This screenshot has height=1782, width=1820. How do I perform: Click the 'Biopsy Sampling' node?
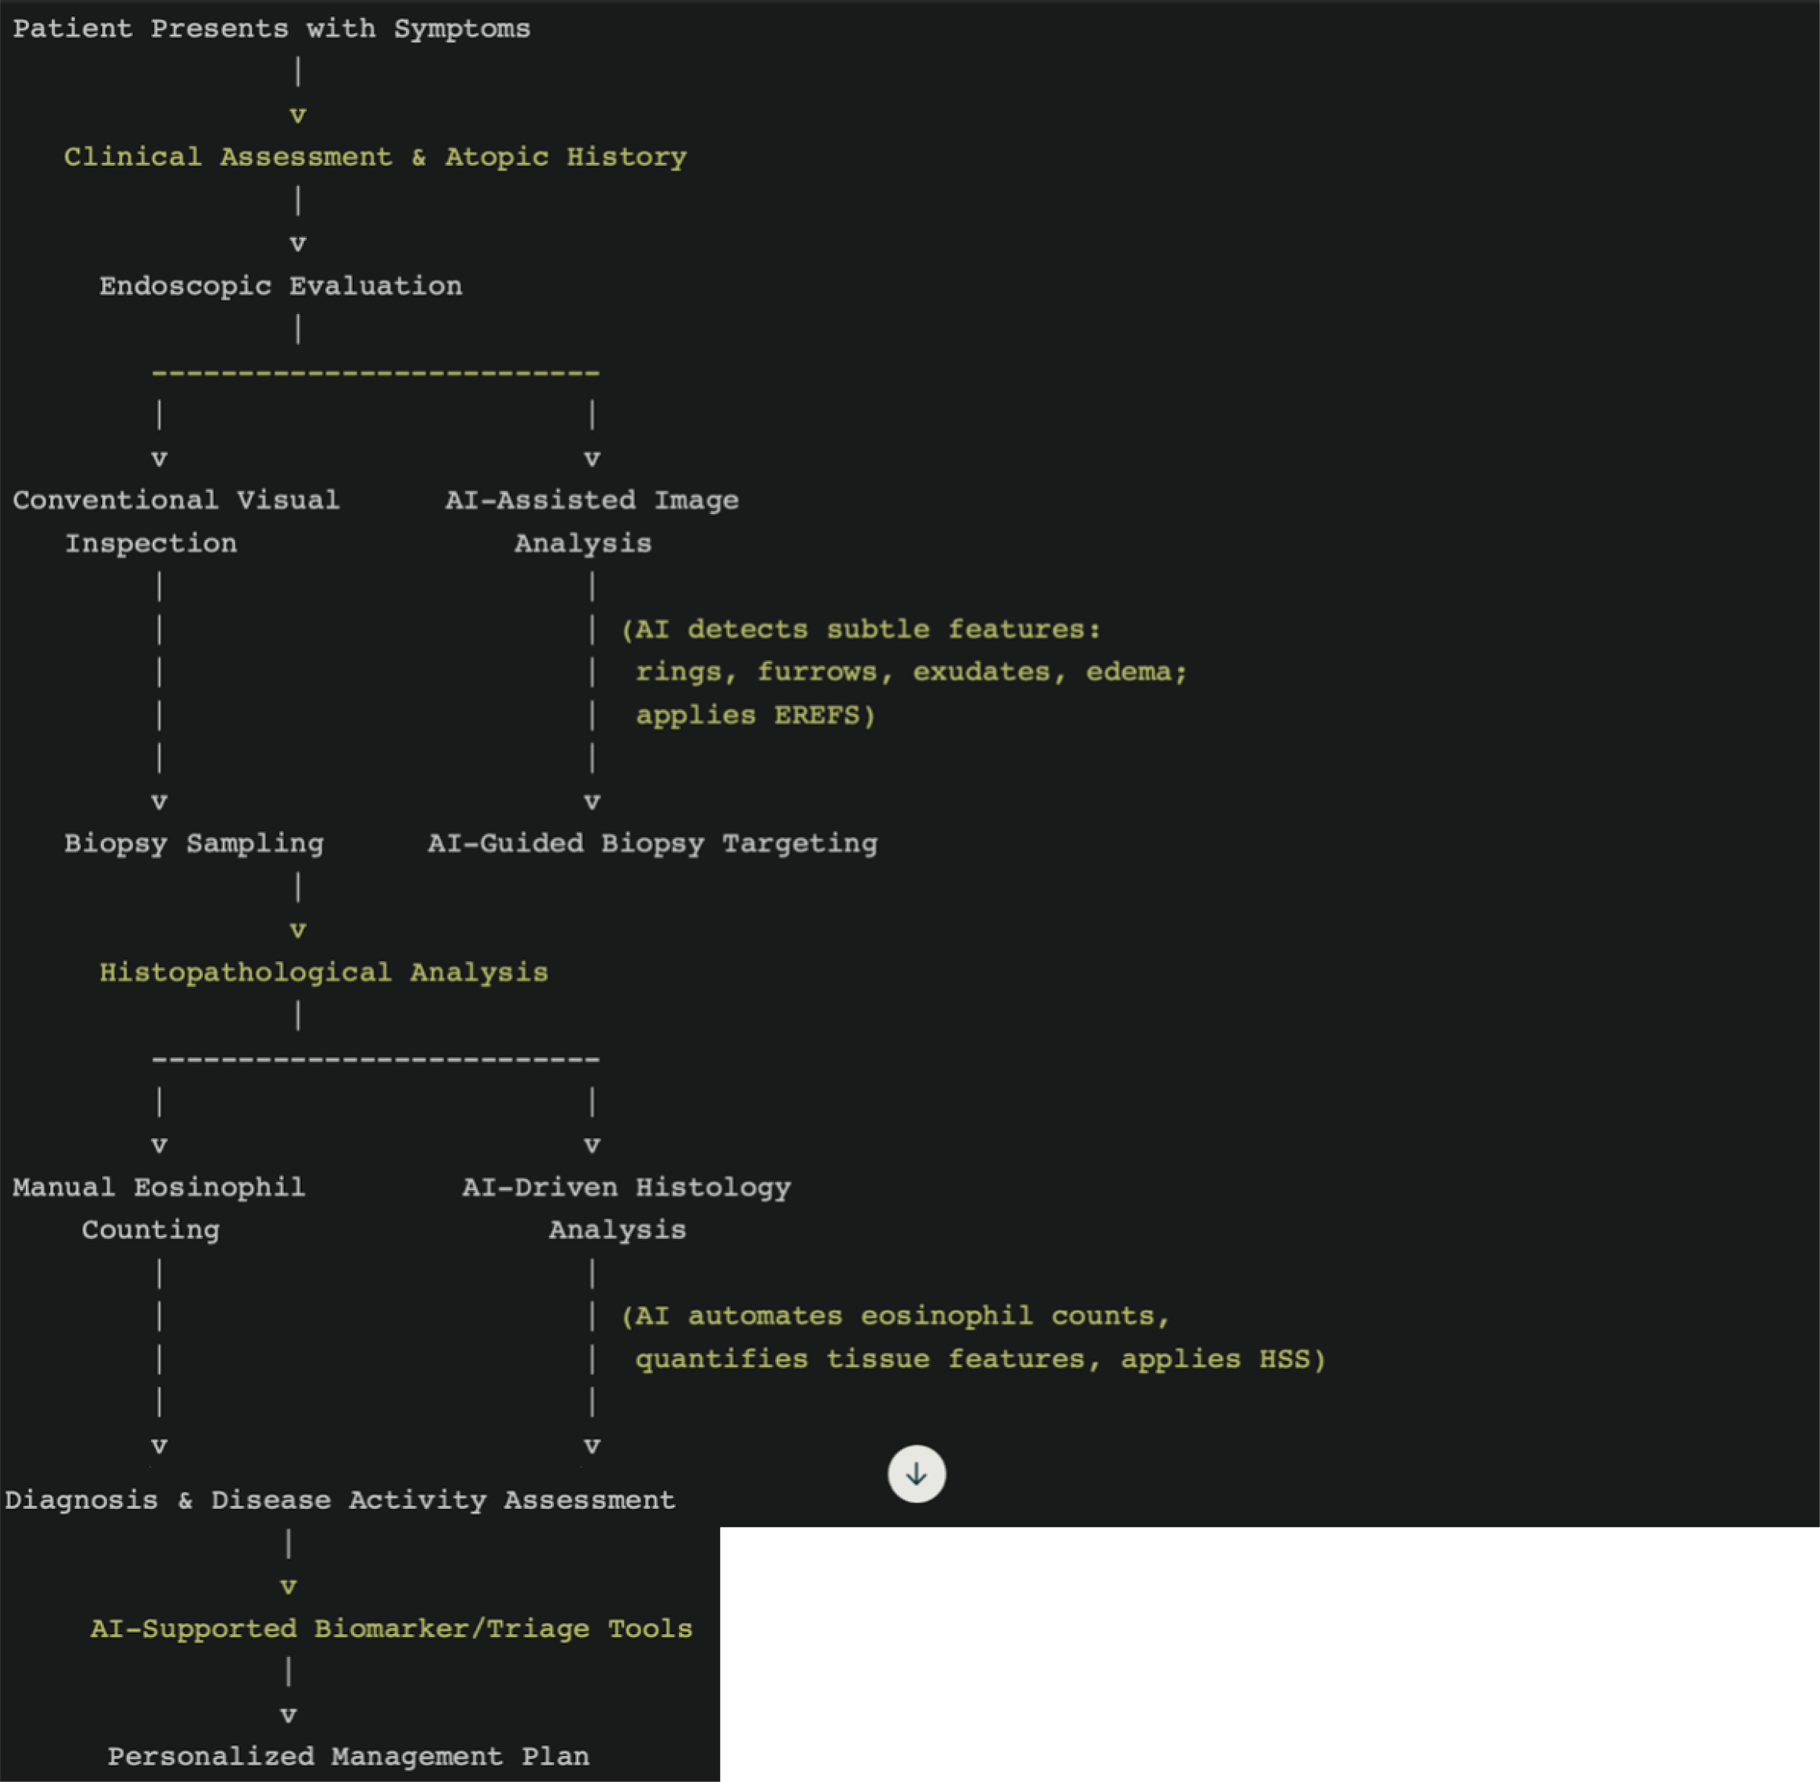point(194,843)
